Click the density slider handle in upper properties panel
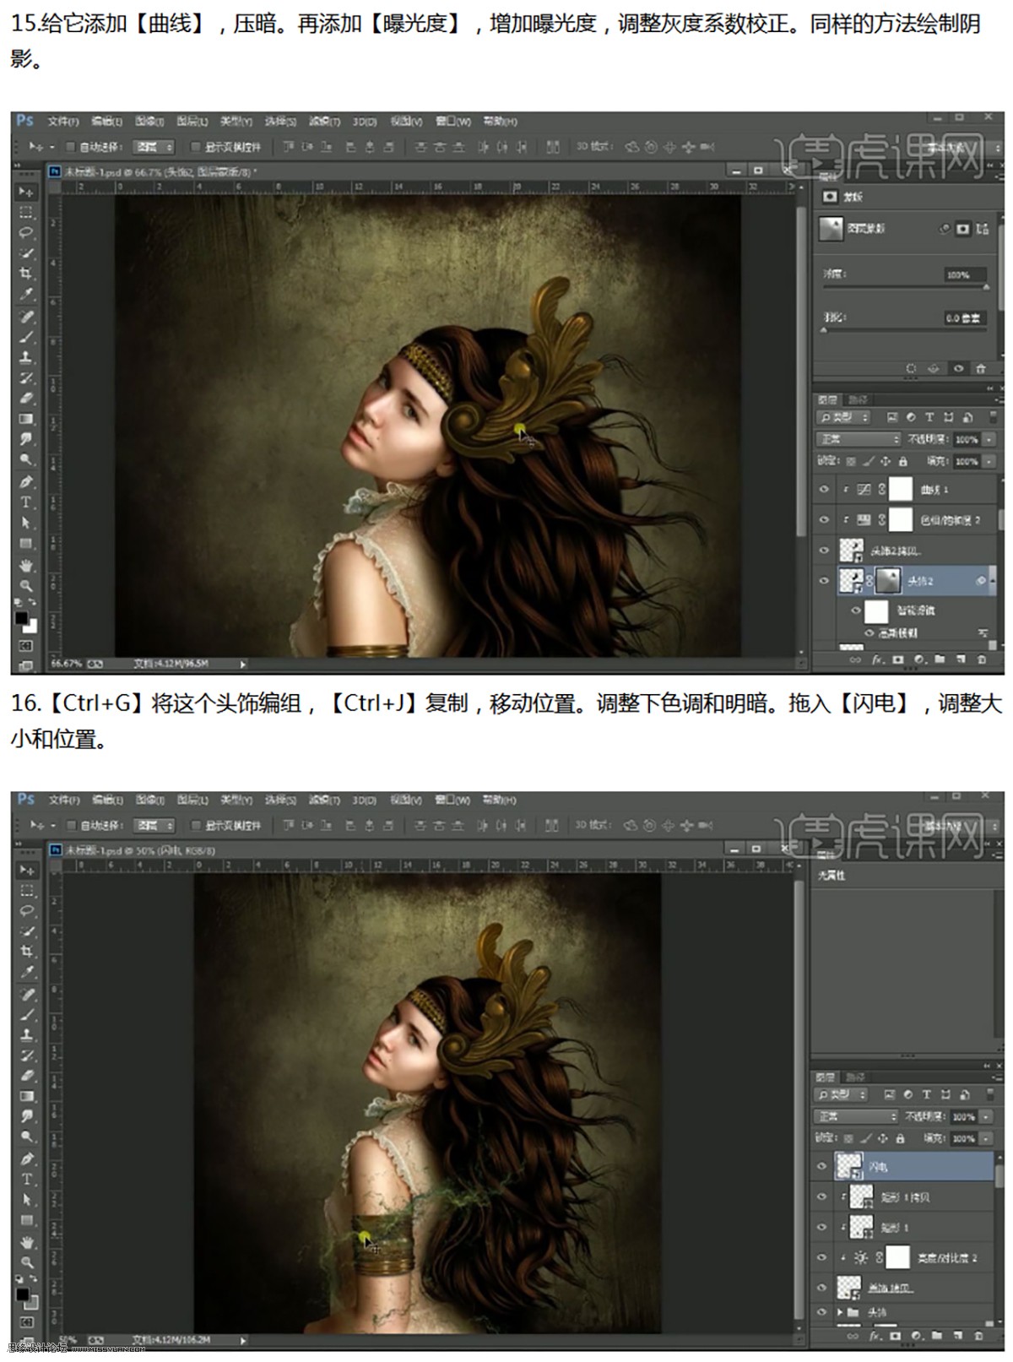 (985, 288)
